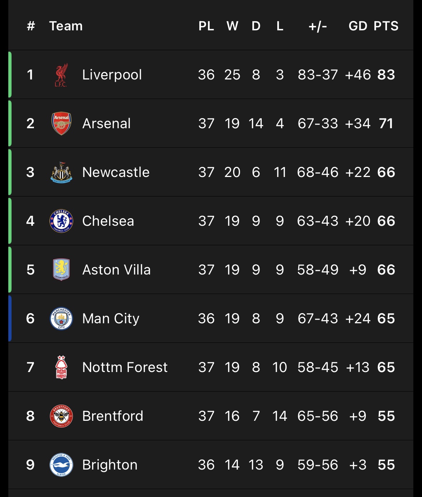Tap the Man City club crest
The width and height of the screenshot is (422, 497).
click(x=61, y=319)
